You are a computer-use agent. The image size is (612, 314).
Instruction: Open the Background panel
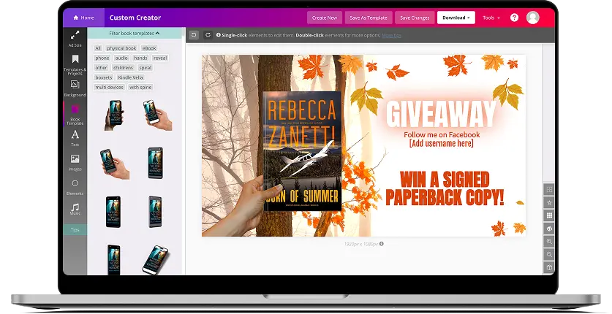point(75,88)
